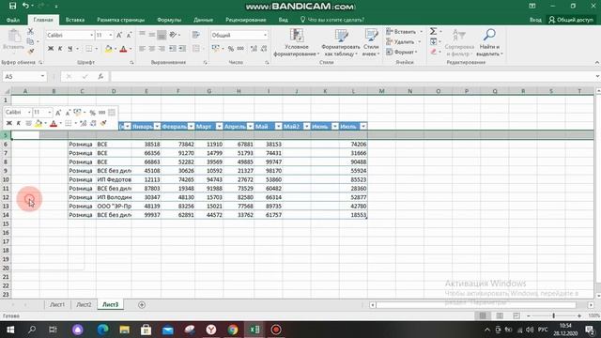The width and height of the screenshot is (601, 338).
Task: Click Формат in the Cells group
Action: pyautogui.click(x=401, y=52)
